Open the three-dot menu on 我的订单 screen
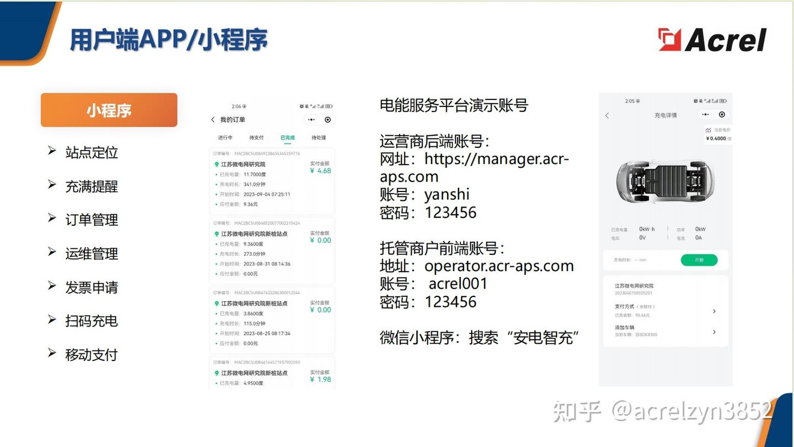 point(312,120)
